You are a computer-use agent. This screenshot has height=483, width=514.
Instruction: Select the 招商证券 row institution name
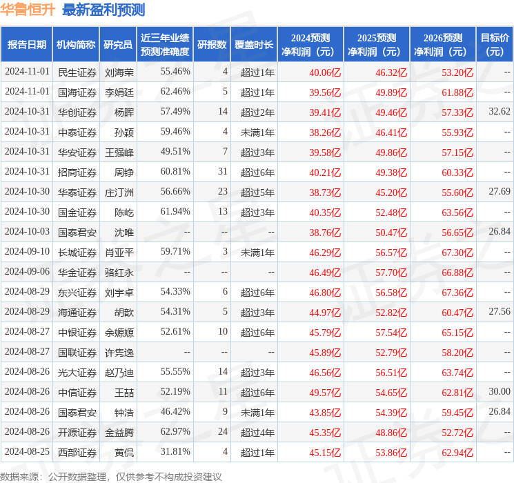(77, 172)
